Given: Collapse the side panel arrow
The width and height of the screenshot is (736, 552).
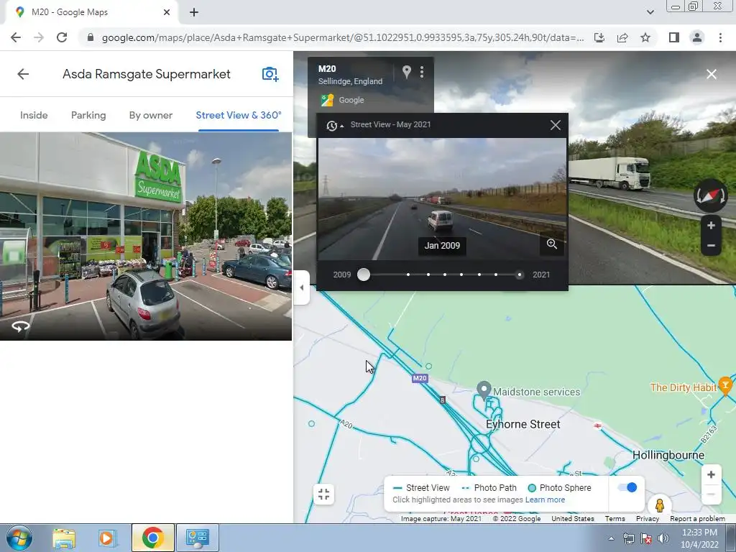Looking at the screenshot, I should [x=302, y=287].
